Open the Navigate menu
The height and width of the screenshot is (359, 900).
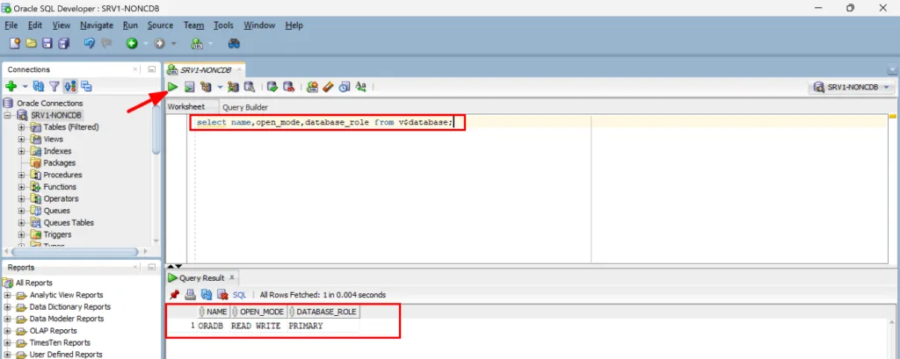[x=97, y=25]
